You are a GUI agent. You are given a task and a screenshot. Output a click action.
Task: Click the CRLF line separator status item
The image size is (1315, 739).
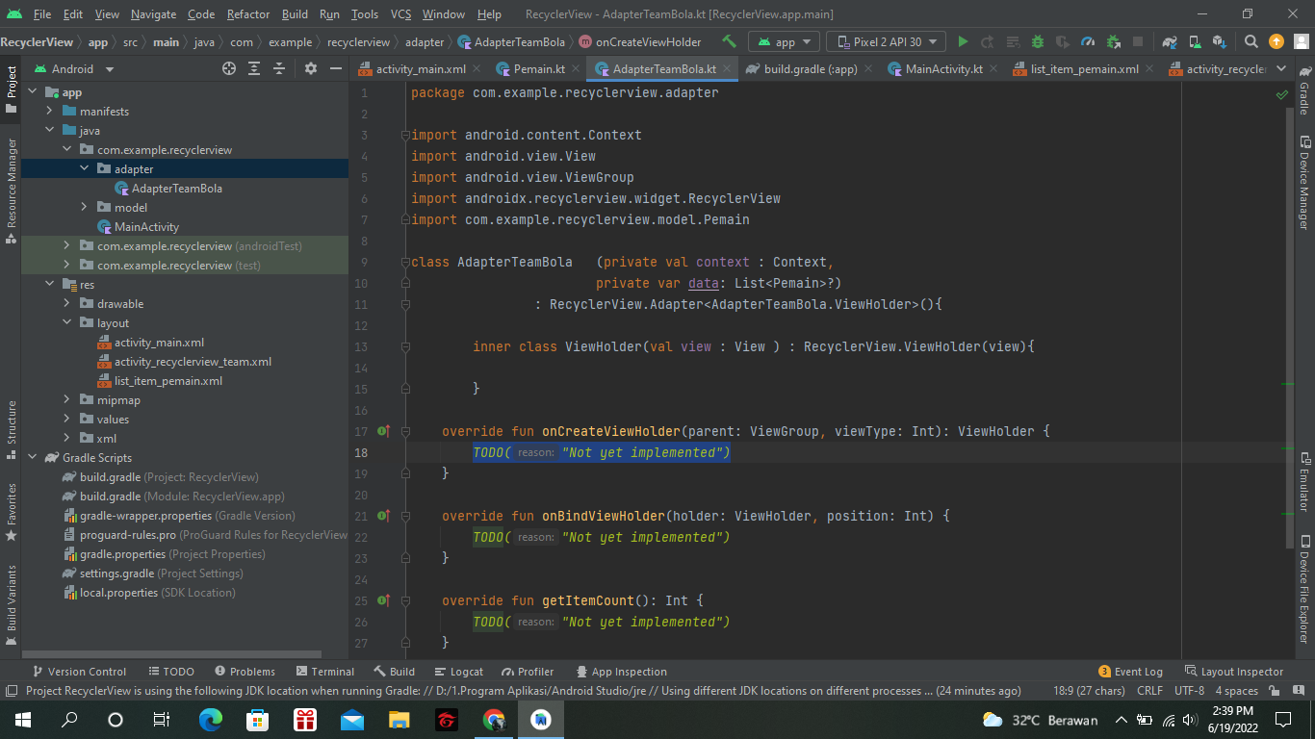[x=1149, y=691]
